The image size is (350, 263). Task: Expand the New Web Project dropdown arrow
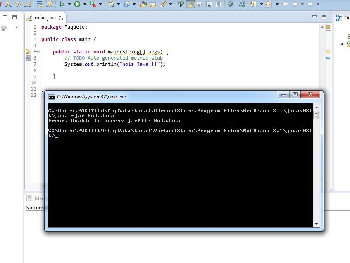(x=118, y=4)
